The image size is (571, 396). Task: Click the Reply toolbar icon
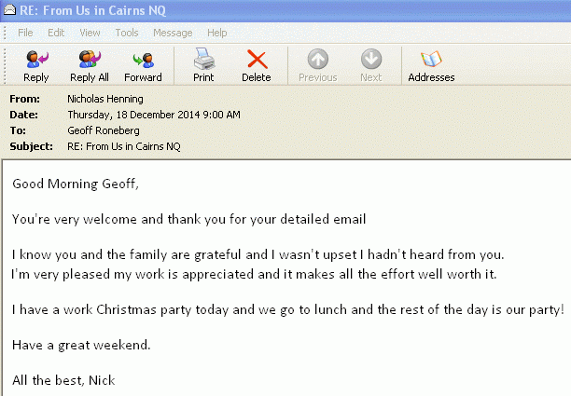coord(36,66)
